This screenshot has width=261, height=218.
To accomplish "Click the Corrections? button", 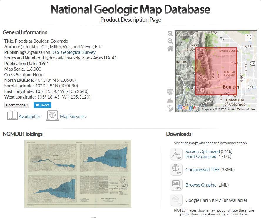I will 16,105.
